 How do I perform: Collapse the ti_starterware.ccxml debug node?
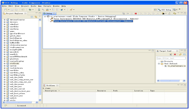click(x=45, y=17)
